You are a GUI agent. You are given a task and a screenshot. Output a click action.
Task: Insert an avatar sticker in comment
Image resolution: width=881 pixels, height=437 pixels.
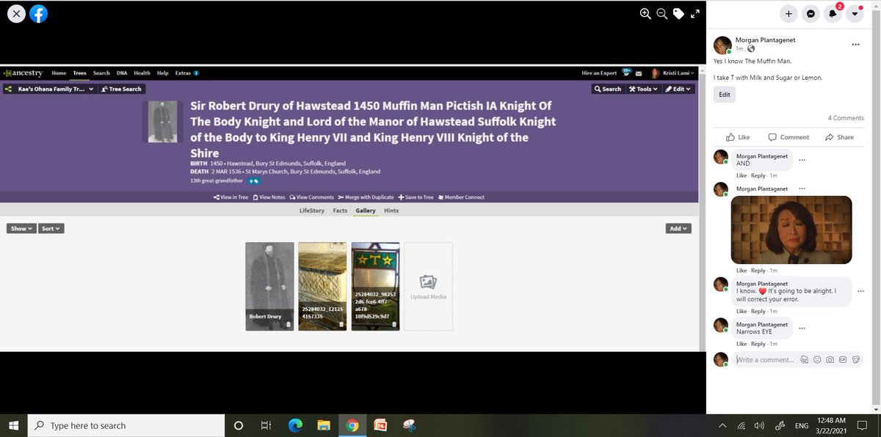[x=805, y=360]
